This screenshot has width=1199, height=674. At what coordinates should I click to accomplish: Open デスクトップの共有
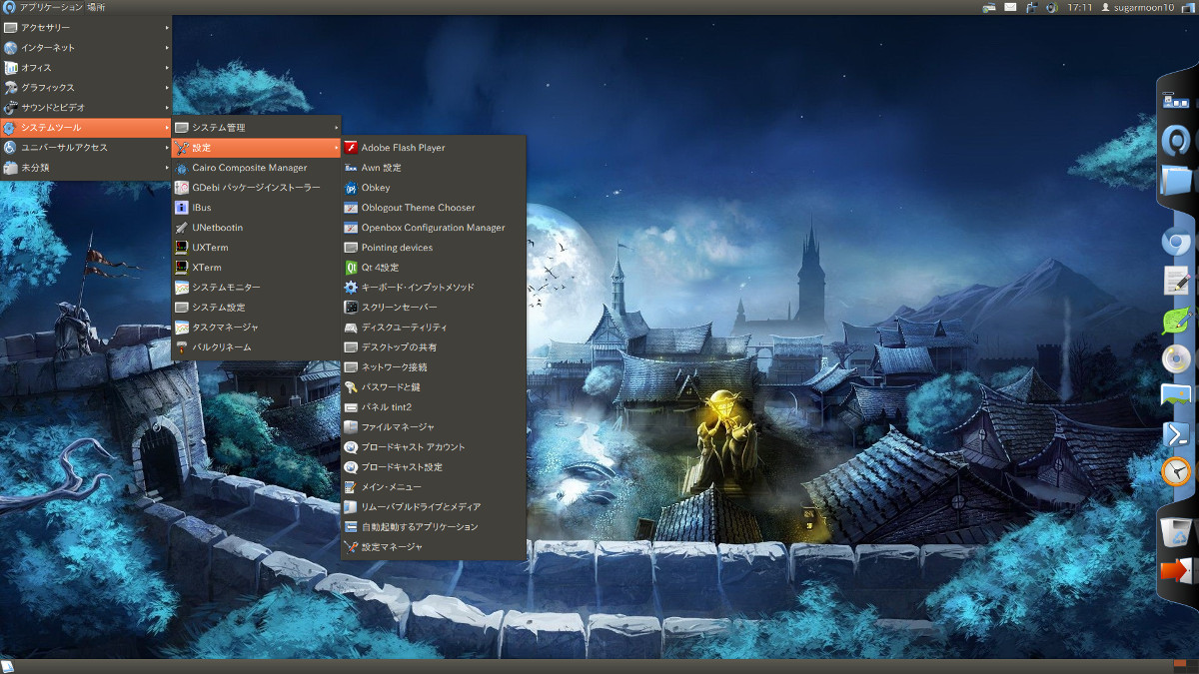tap(434, 347)
